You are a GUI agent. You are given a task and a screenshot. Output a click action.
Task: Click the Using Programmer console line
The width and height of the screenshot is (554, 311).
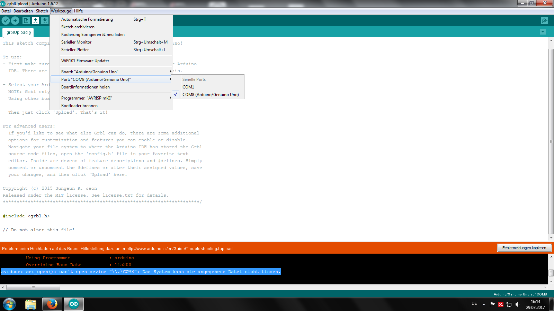[x=80, y=258]
